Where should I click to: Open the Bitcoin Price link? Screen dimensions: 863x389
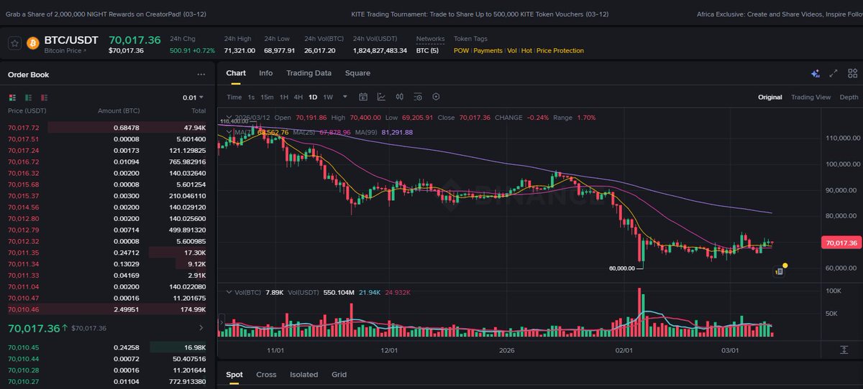[65, 51]
